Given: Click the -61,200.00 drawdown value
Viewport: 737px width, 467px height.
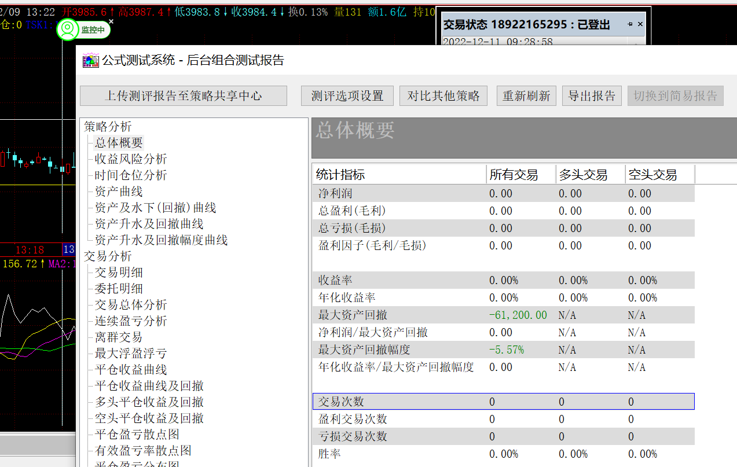Looking at the screenshot, I should click(518, 315).
